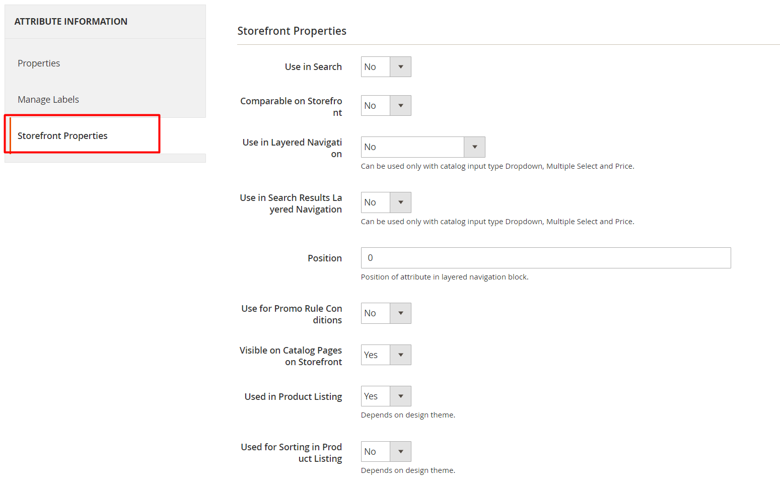780x484 pixels.
Task: Change Visible on Catalog Pages on Storefront dropdown
Action: pyautogui.click(x=386, y=355)
